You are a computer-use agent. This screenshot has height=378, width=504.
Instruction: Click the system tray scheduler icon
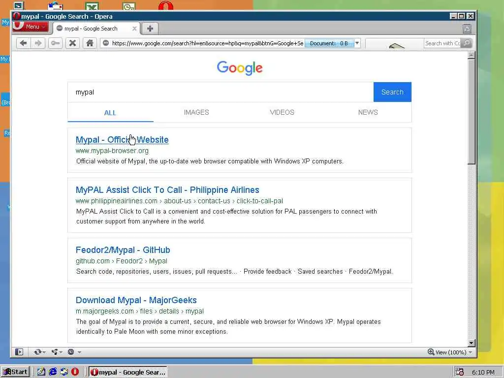(x=460, y=372)
